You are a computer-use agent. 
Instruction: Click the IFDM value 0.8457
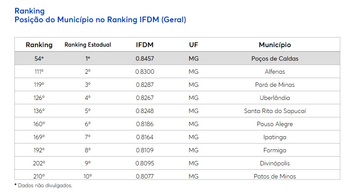[x=145, y=58]
